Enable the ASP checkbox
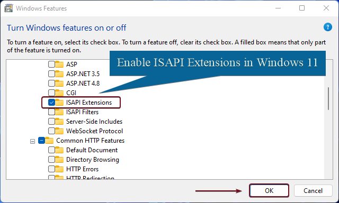 [51, 64]
